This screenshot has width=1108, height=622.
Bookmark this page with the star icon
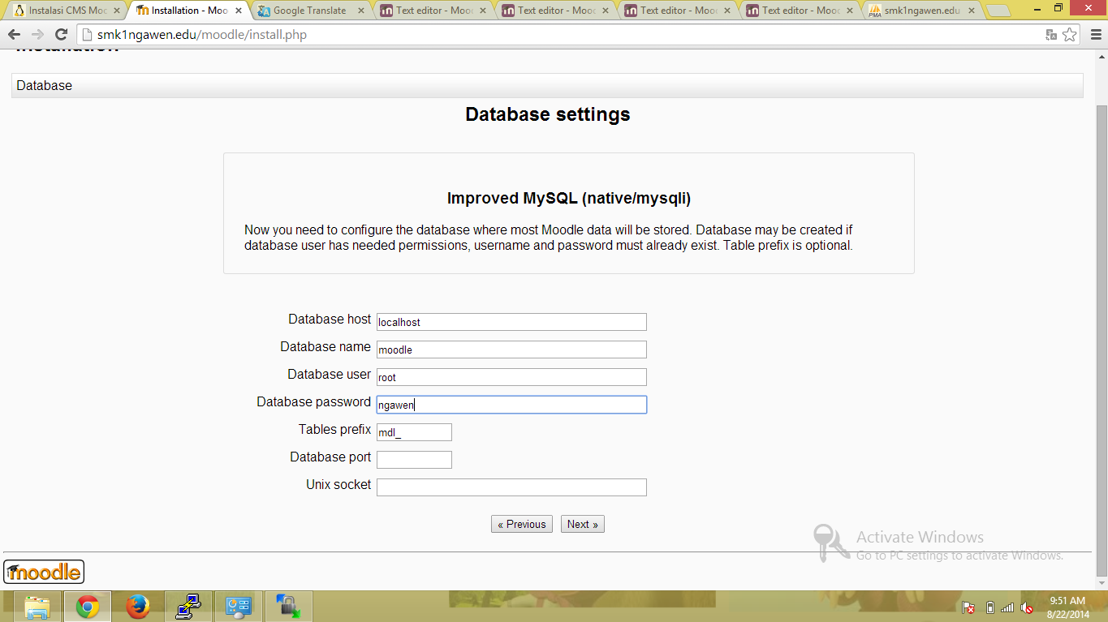[1070, 35]
